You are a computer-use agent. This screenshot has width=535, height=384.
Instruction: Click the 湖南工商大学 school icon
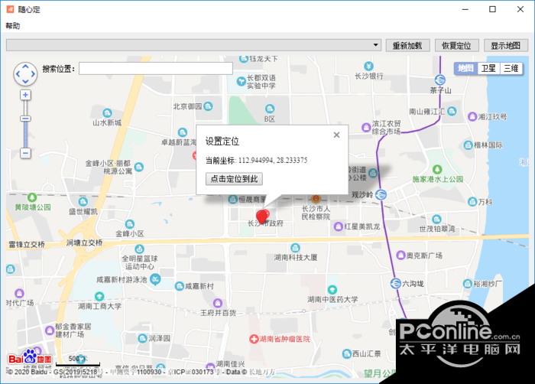(x=99, y=296)
